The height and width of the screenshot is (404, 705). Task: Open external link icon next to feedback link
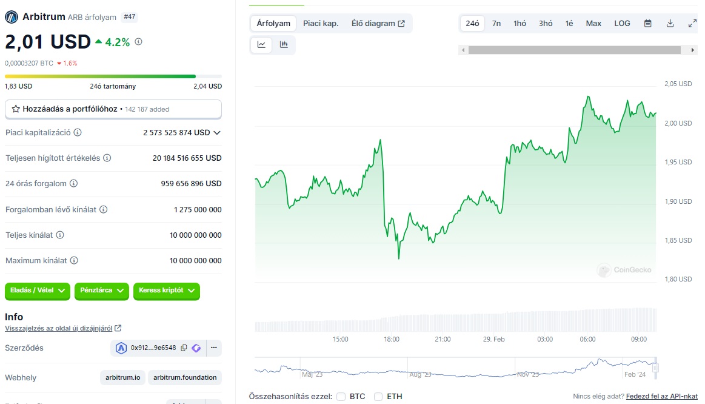(x=118, y=328)
